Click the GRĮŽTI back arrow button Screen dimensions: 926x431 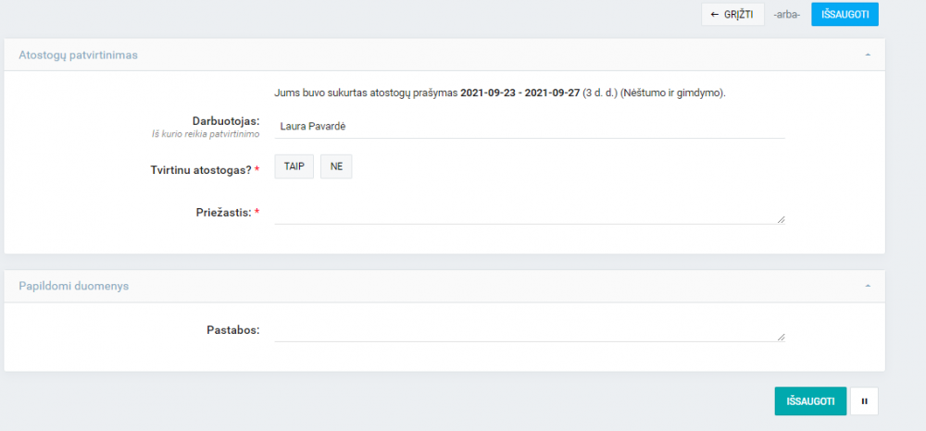point(732,15)
